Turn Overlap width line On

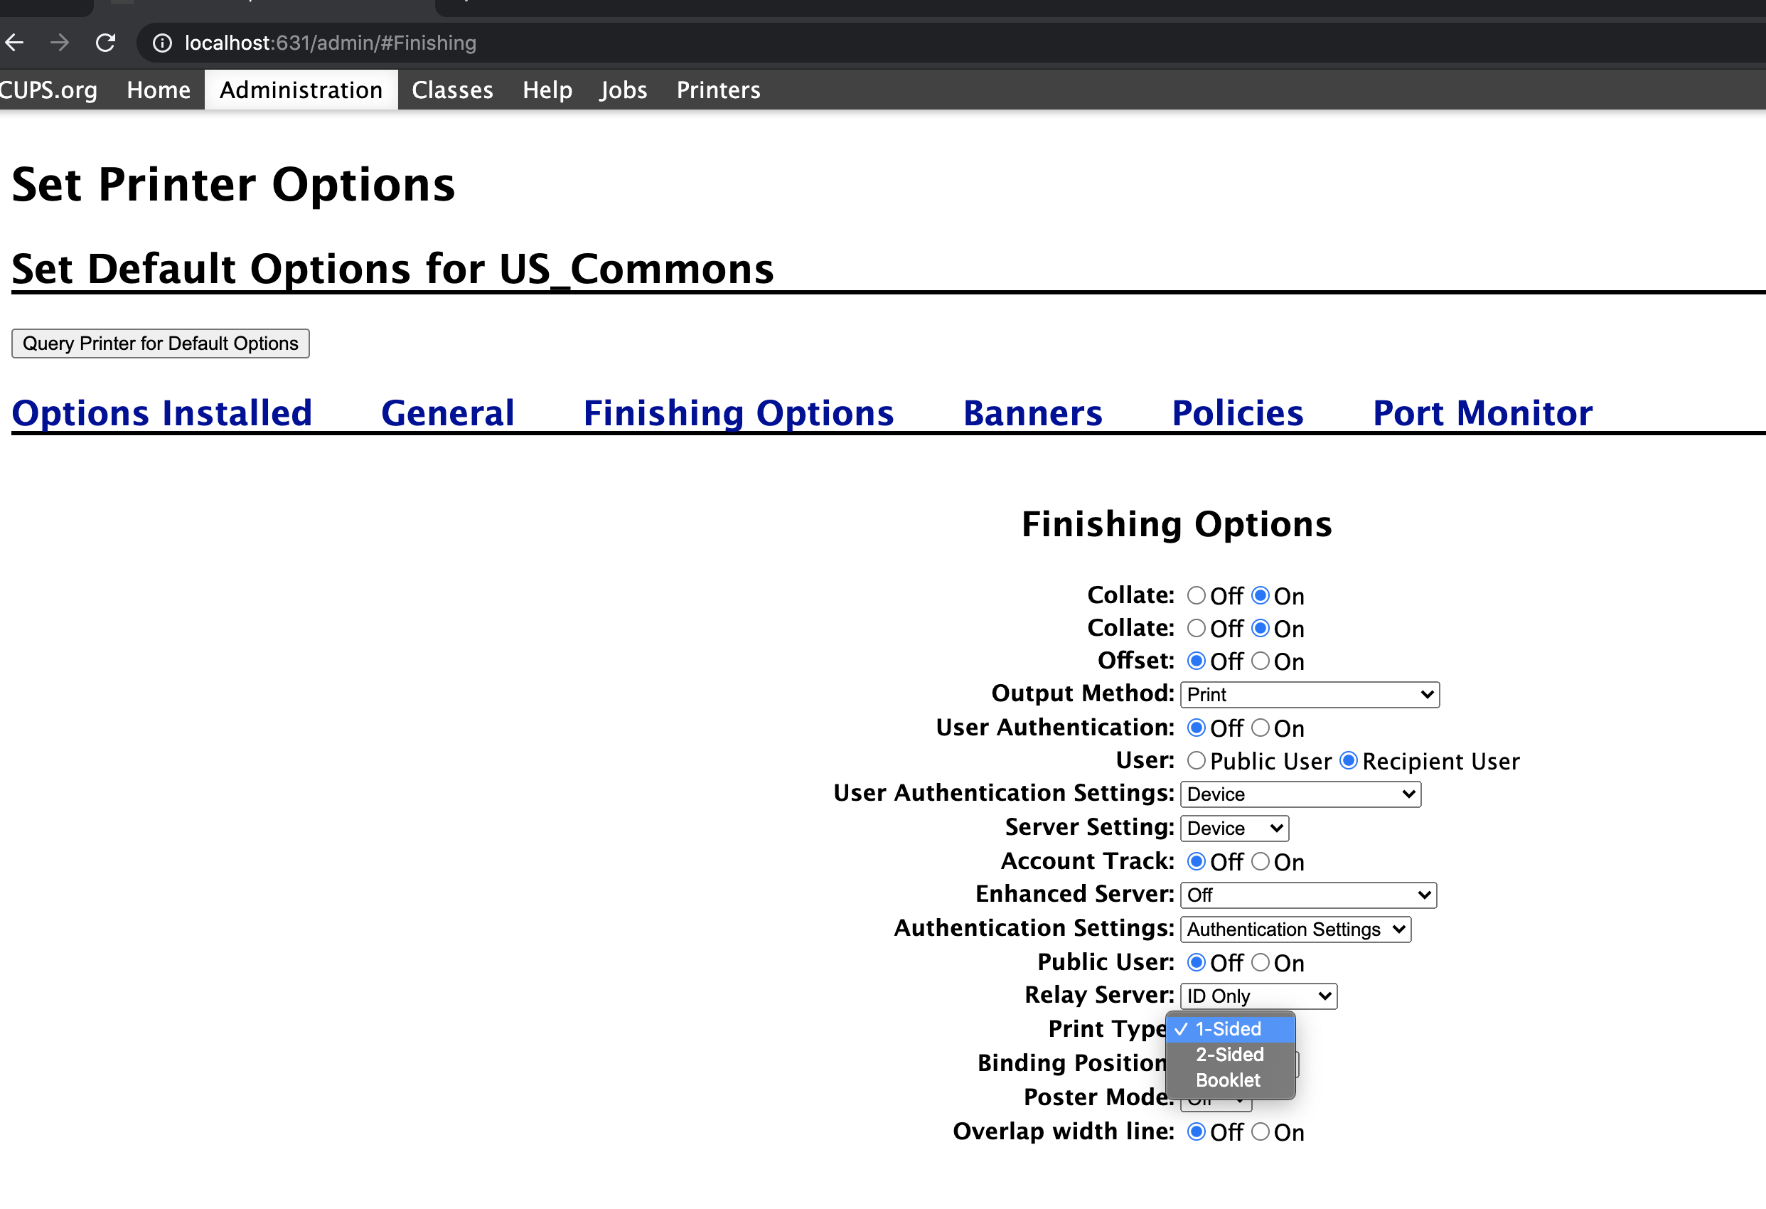pos(1260,1131)
